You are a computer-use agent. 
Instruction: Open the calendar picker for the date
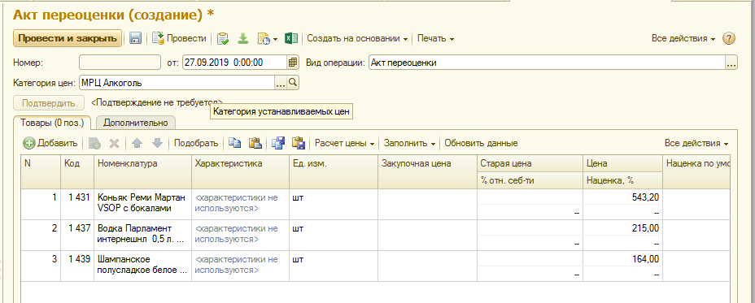pyautogui.click(x=293, y=63)
